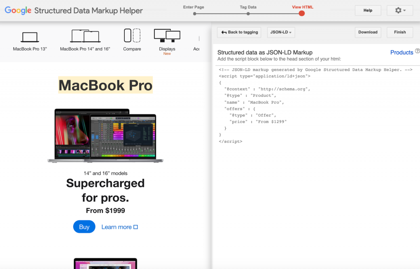Download the generated markup
The height and width of the screenshot is (269, 420).
[x=368, y=32]
